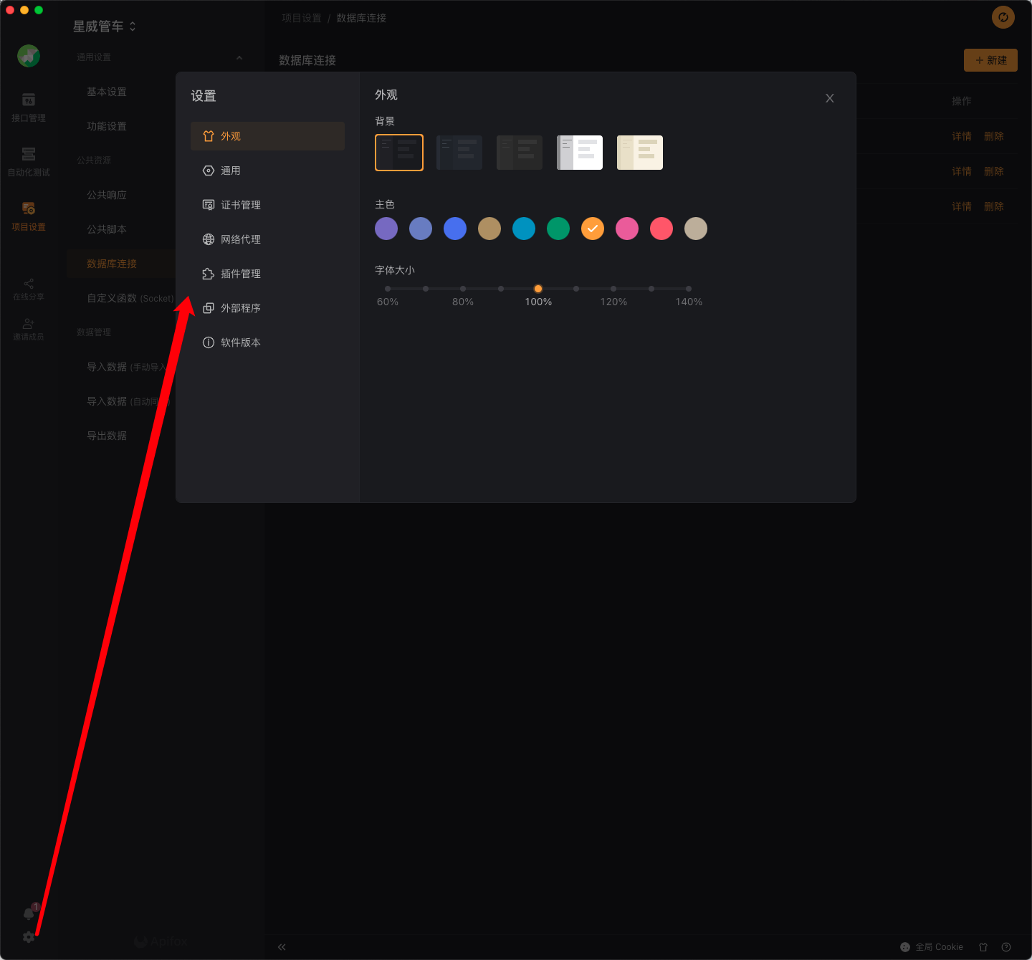Open the notification bell icon
The image size is (1032, 960).
tap(29, 913)
